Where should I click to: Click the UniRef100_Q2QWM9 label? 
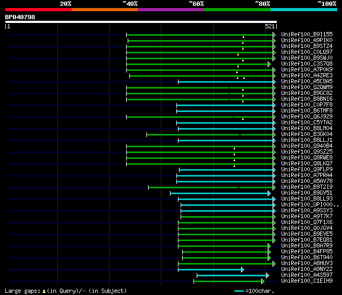[x=307, y=87]
